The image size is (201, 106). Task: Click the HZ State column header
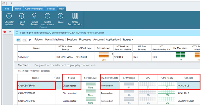[x=188, y=78]
